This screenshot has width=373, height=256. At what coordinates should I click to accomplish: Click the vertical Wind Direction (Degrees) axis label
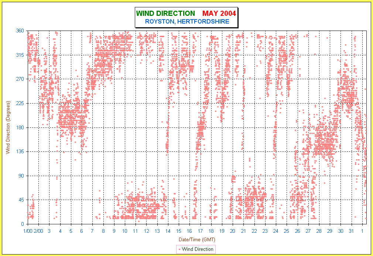click(x=8, y=127)
